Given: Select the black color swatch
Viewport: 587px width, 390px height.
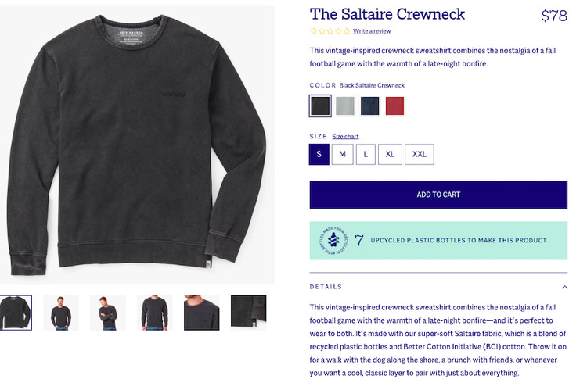Looking at the screenshot, I should [320, 106].
